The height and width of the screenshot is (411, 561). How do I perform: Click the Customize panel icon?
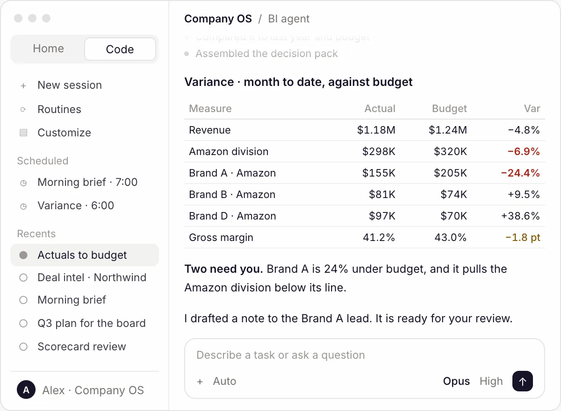[23, 133]
